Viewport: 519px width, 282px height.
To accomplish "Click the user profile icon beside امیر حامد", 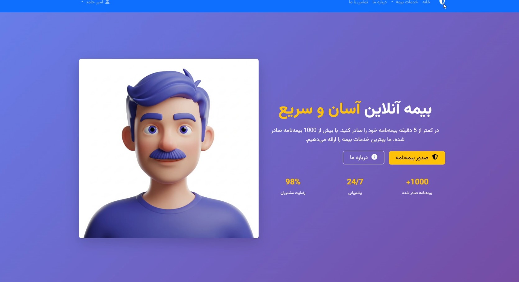I will pyautogui.click(x=107, y=2).
